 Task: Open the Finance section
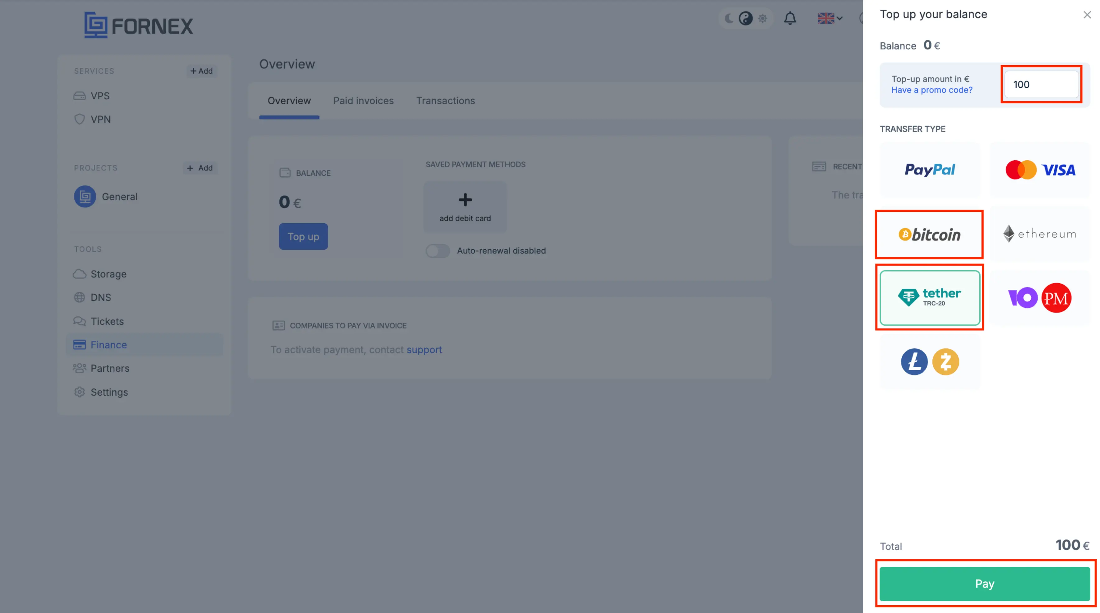click(x=144, y=345)
